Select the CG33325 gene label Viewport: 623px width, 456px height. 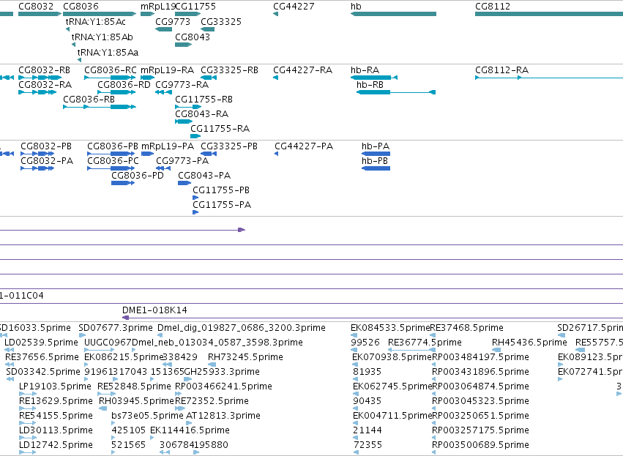tap(221, 22)
